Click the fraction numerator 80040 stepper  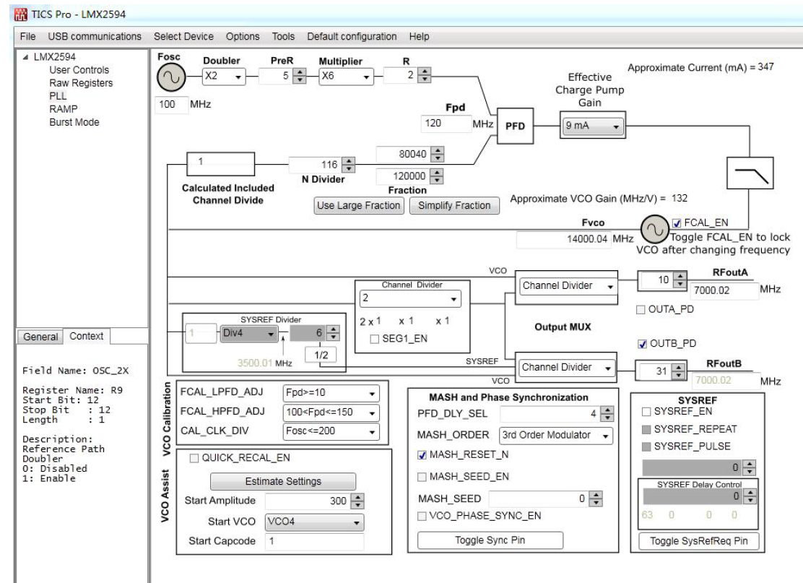[438, 154]
